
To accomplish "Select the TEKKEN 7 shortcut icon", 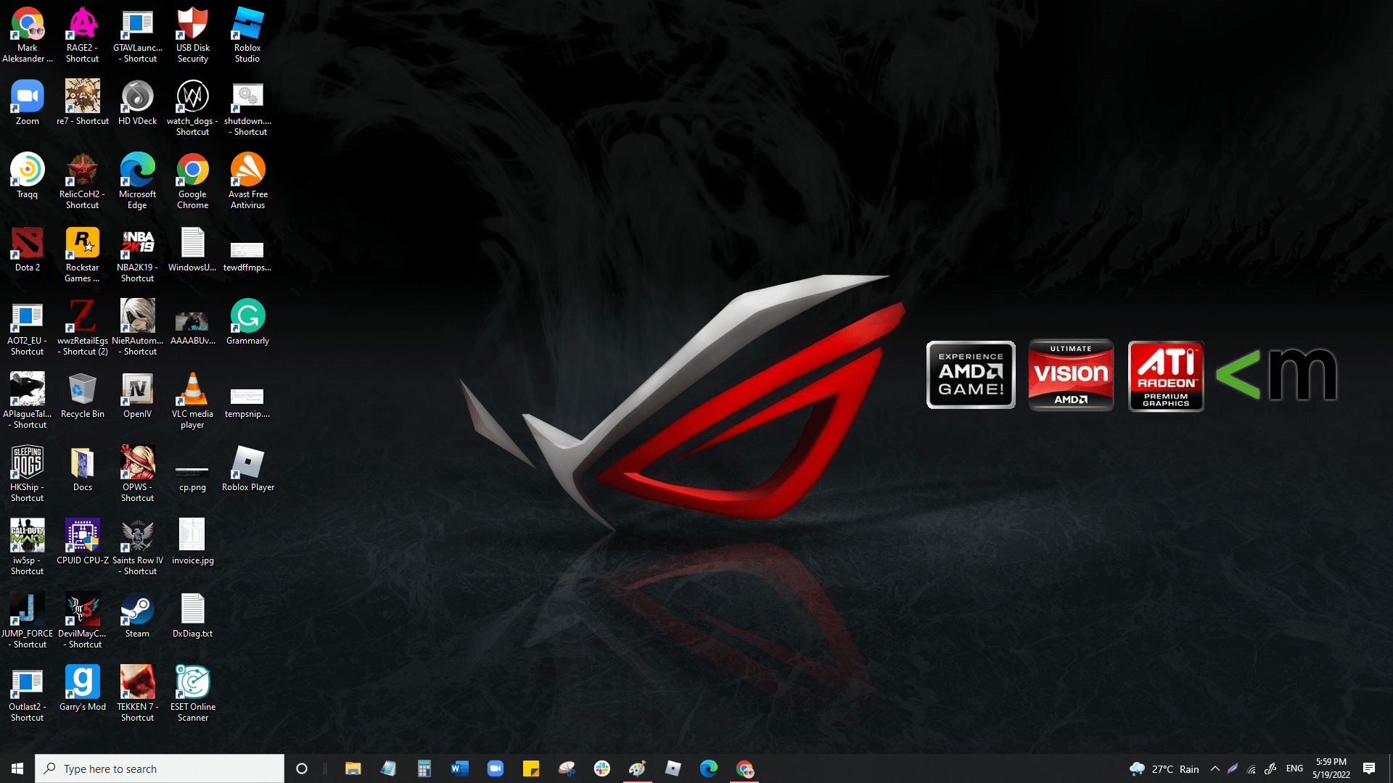I will click(137, 694).
